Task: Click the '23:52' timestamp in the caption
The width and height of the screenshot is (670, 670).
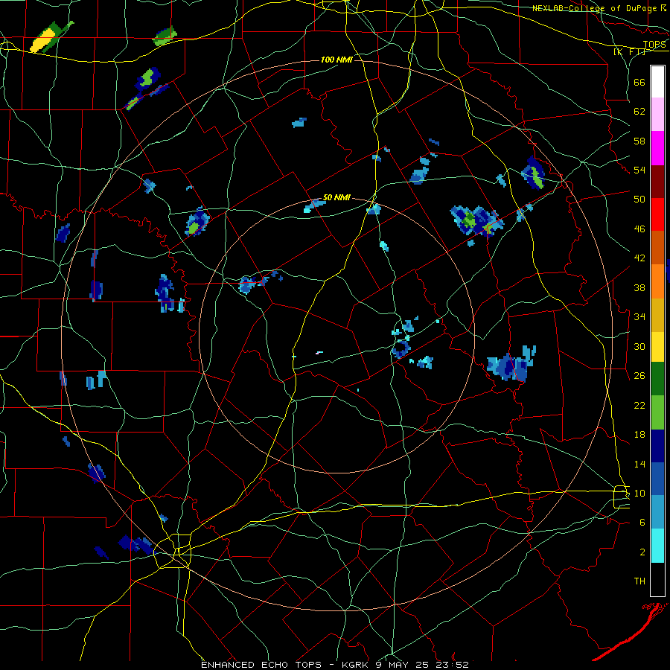Action: (453, 665)
